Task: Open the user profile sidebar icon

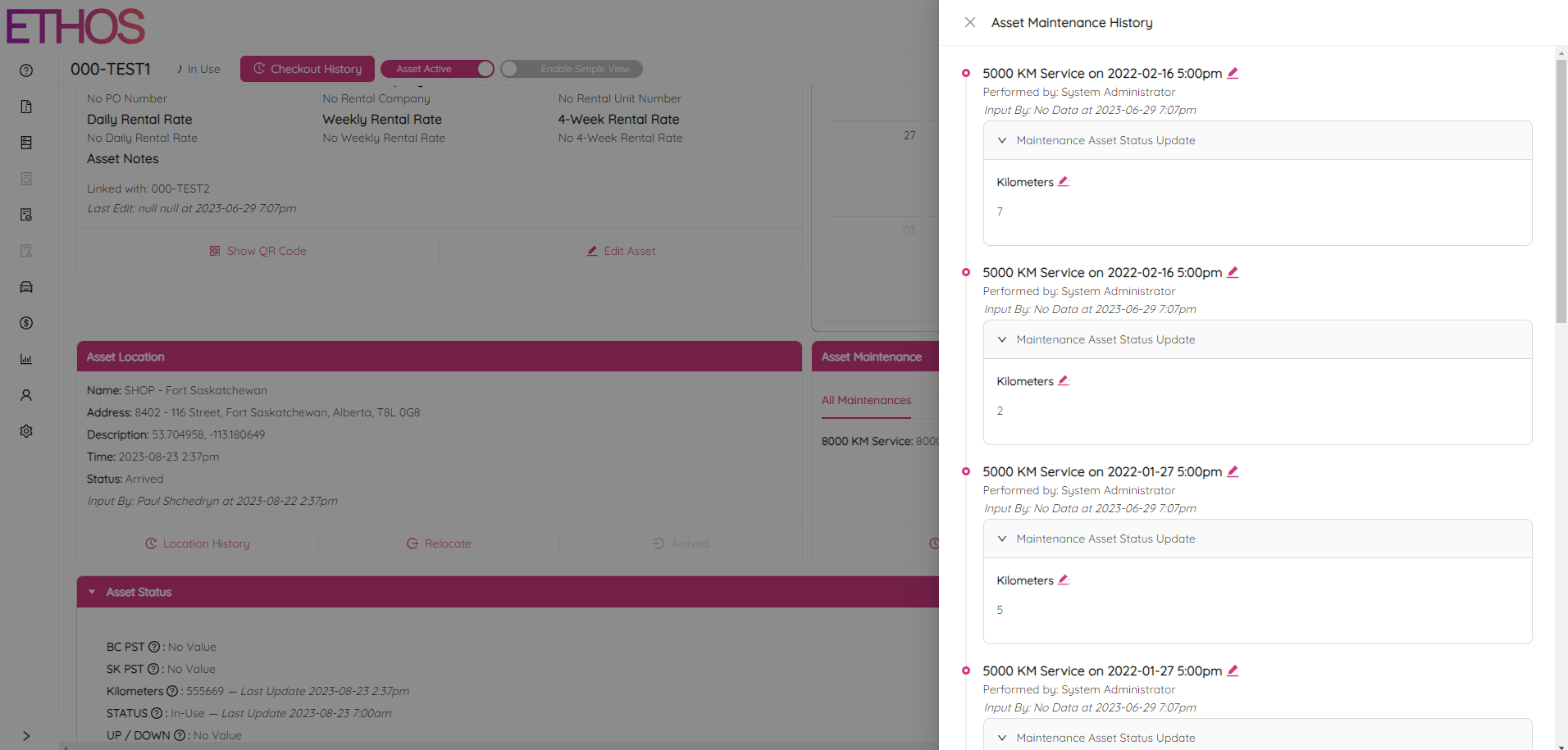Action: (26, 395)
